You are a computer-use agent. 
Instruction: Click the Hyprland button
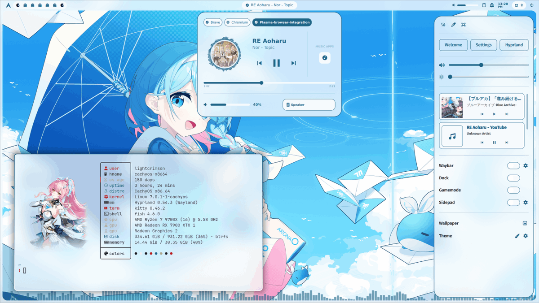coord(514,45)
